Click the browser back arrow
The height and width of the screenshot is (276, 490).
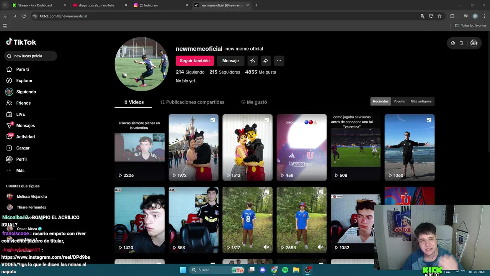(x=5, y=16)
